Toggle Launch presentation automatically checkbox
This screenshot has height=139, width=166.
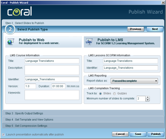click(3, 135)
